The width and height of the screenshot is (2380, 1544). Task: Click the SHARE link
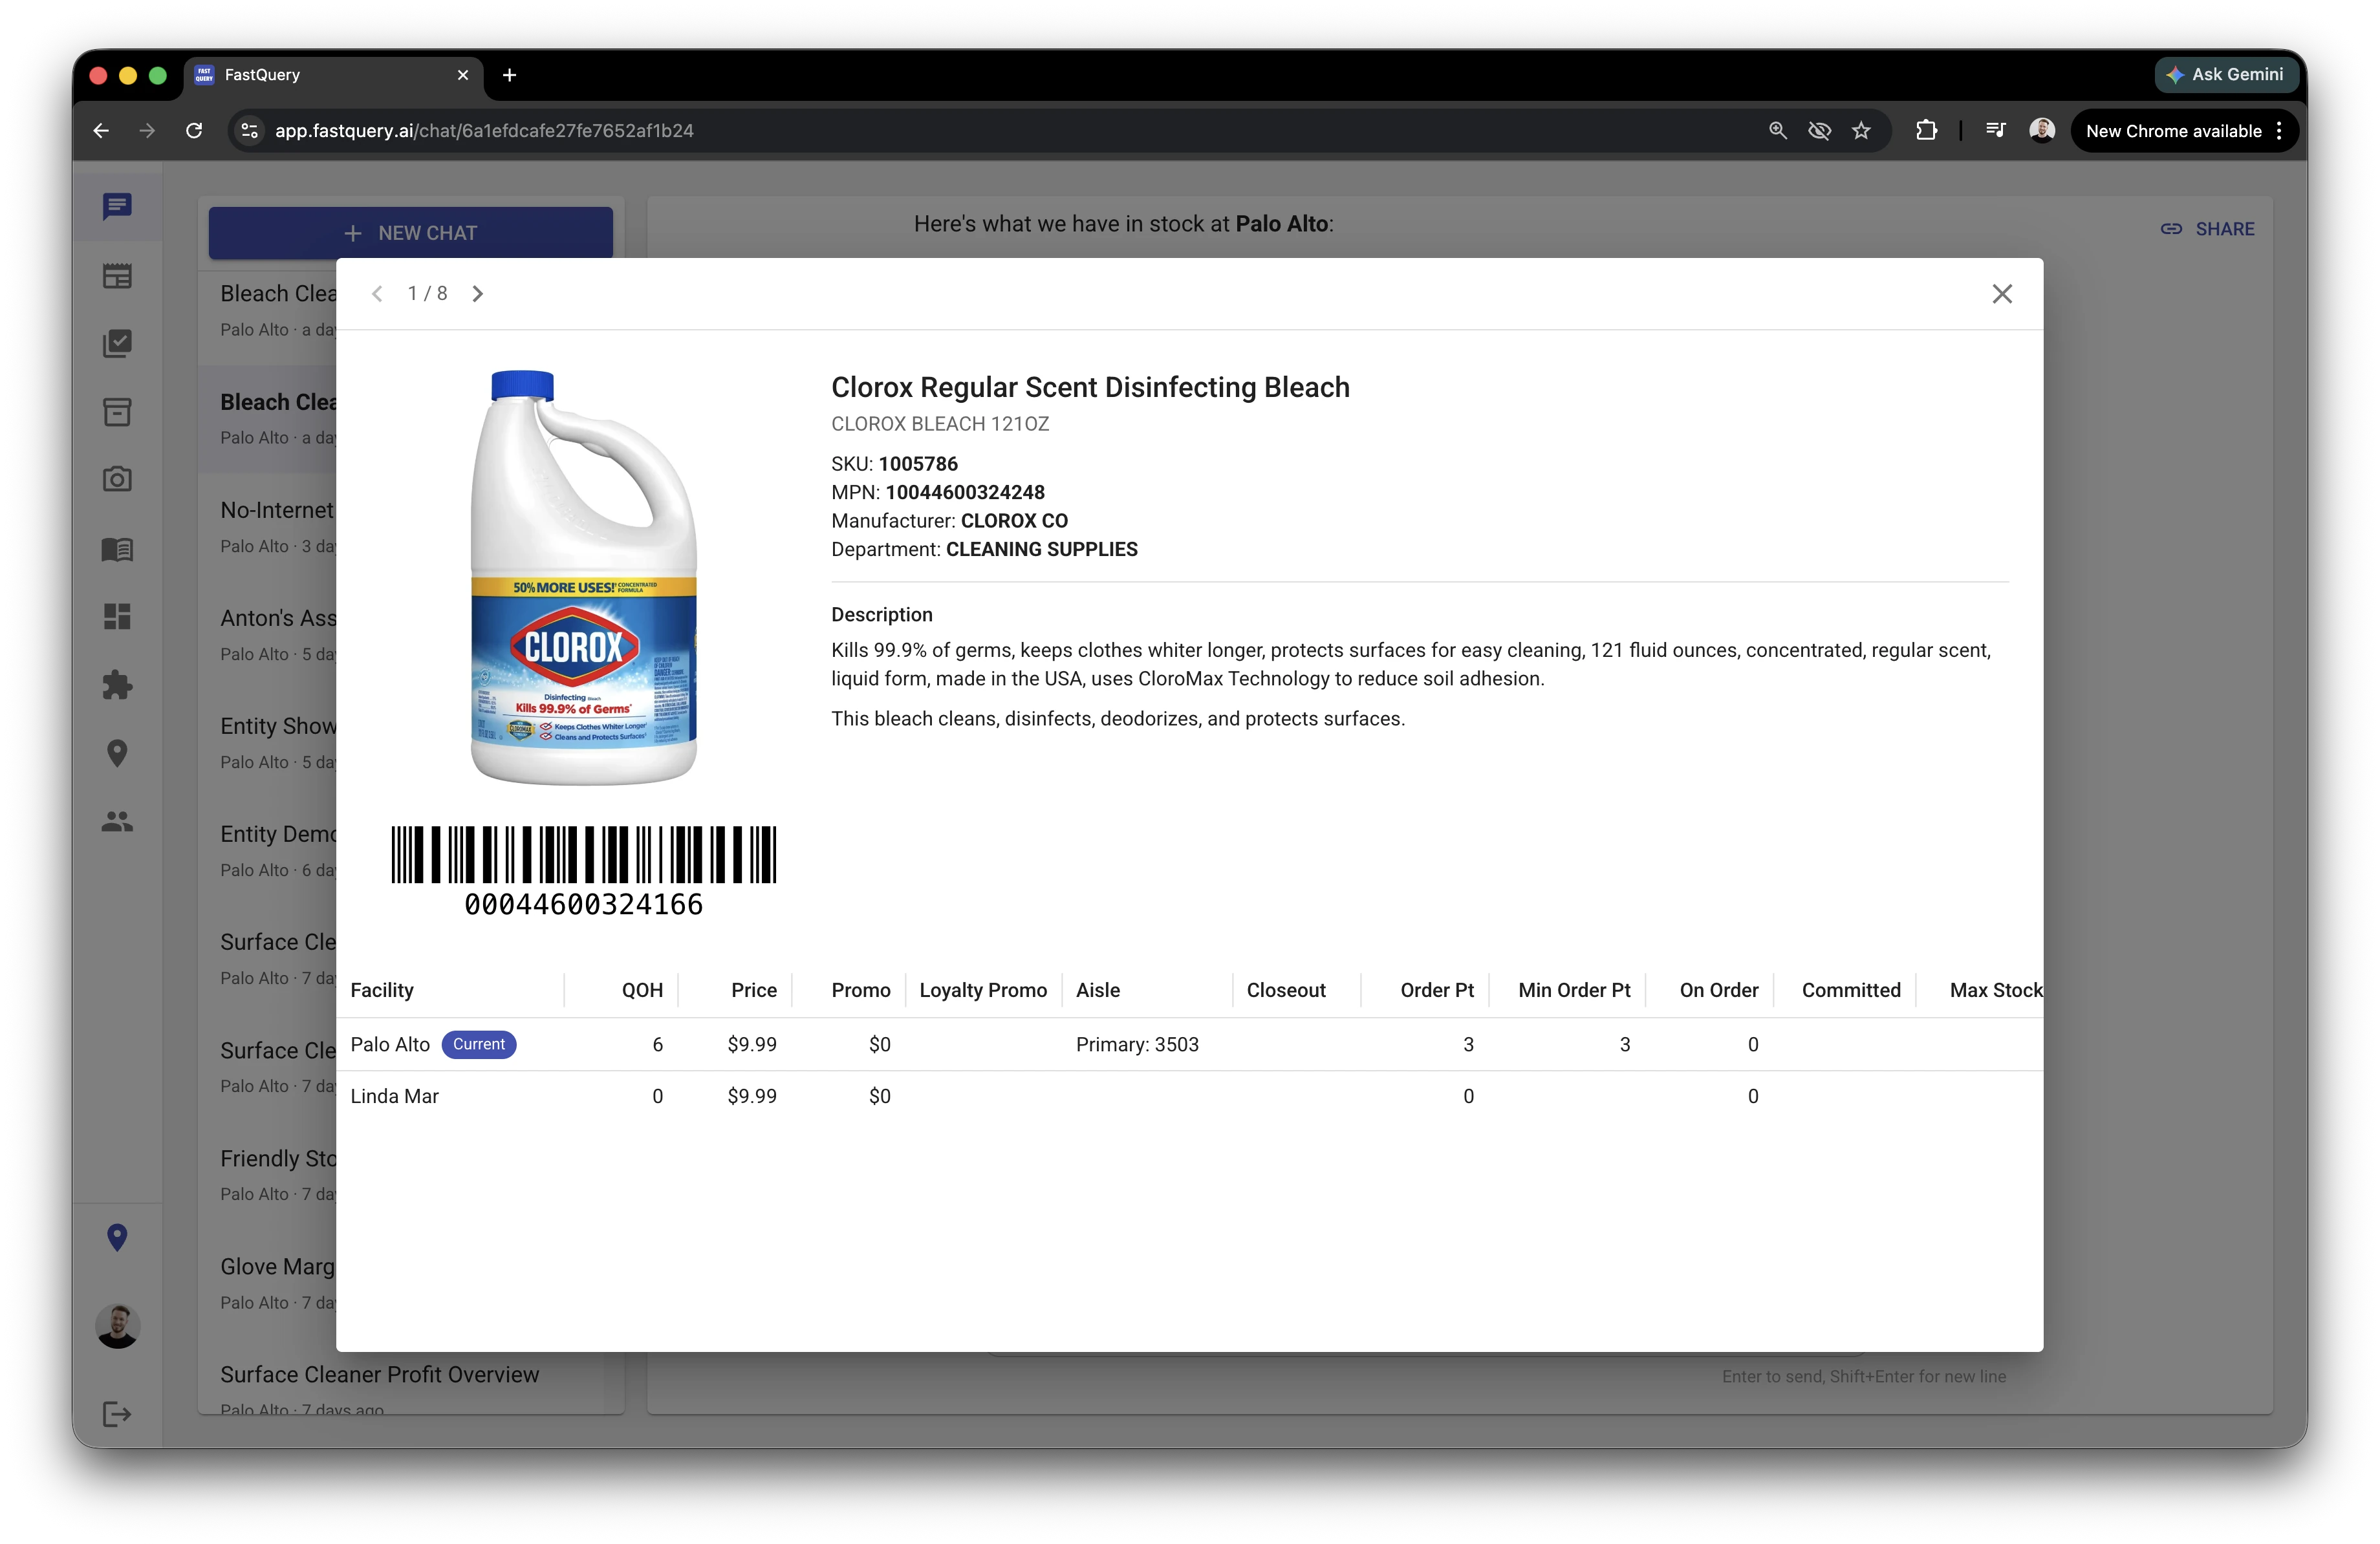click(x=2207, y=229)
